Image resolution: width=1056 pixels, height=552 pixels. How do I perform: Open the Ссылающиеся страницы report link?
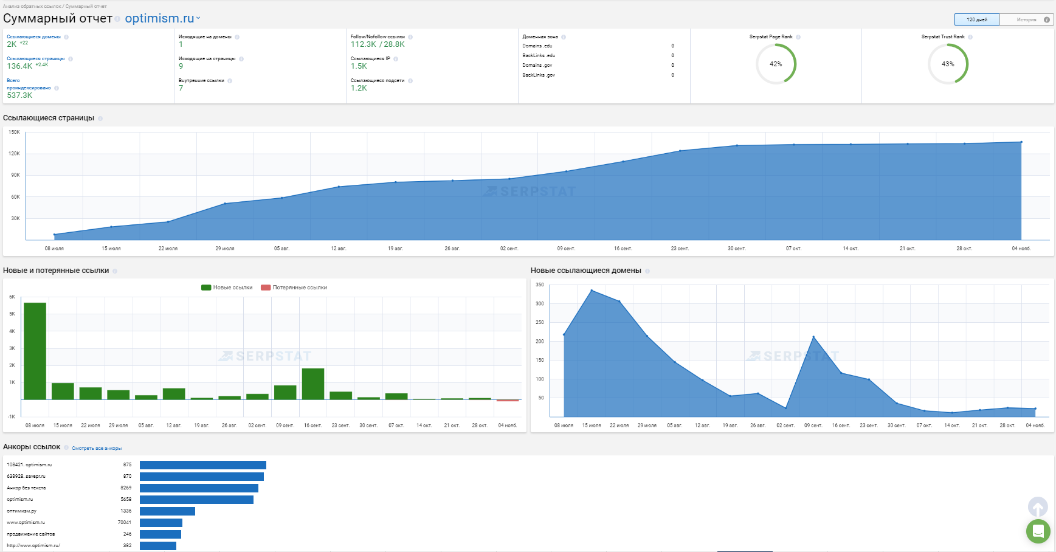pos(36,59)
